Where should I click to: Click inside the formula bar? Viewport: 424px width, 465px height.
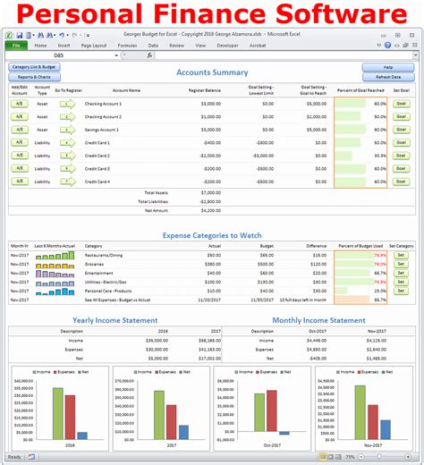284,55
